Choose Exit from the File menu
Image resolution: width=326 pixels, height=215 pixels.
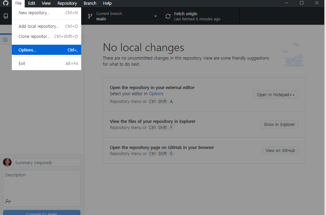coord(46,63)
